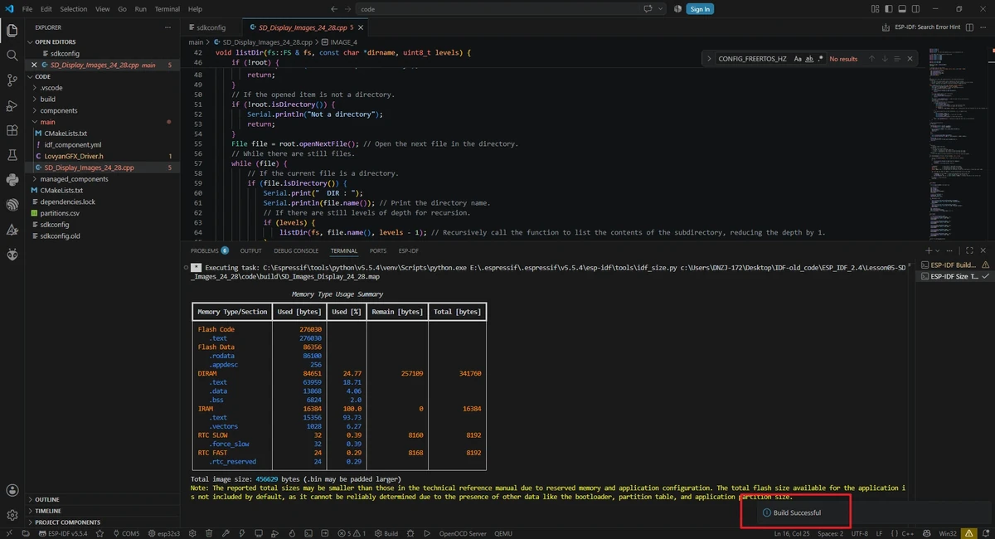Click the monitor device icon in status bar
The width and height of the screenshot is (995, 539).
point(260,533)
